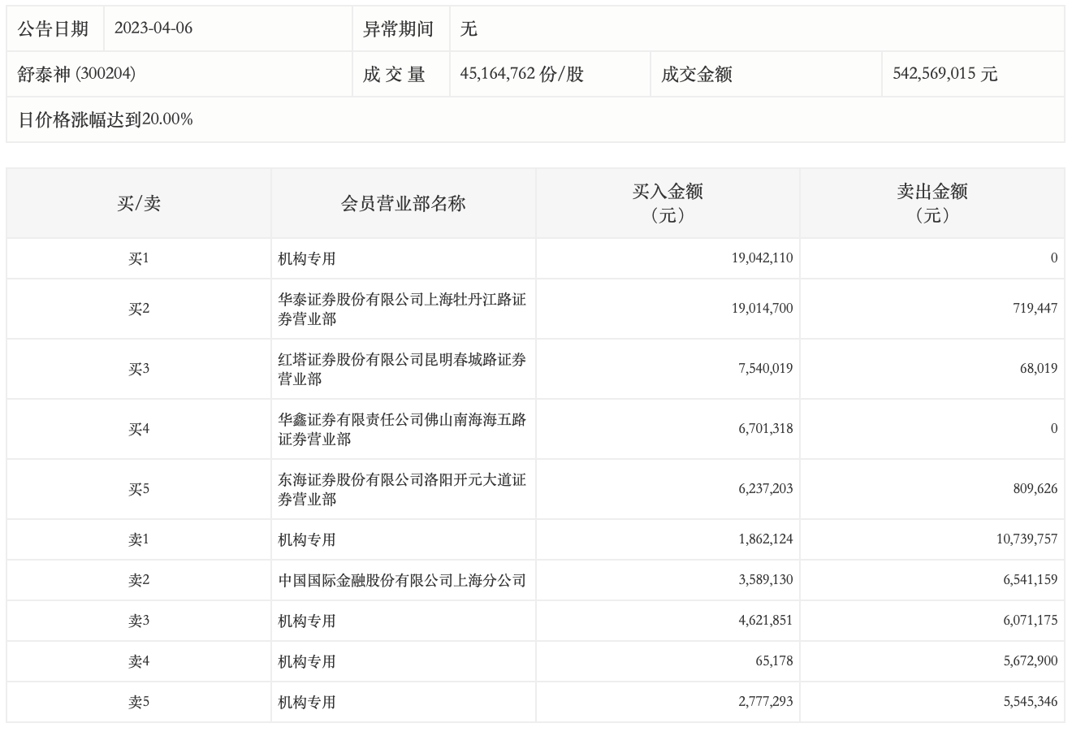
Task: Select the 卖1 row label
Action: coord(139,539)
